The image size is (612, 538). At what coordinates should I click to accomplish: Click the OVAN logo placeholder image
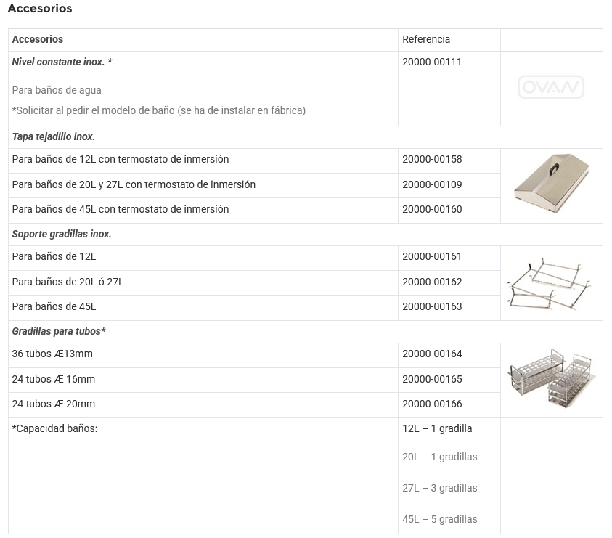(x=551, y=88)
